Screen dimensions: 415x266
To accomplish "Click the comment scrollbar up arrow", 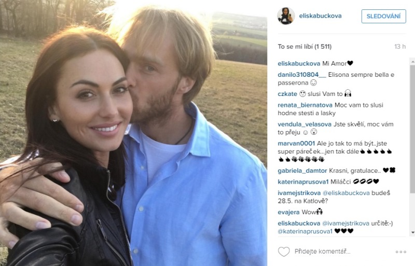I will click(x=412, y=61).
